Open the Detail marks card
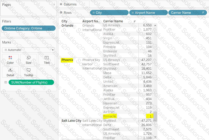The width and height of the screenshot is (209, 140). pos(10,72)
